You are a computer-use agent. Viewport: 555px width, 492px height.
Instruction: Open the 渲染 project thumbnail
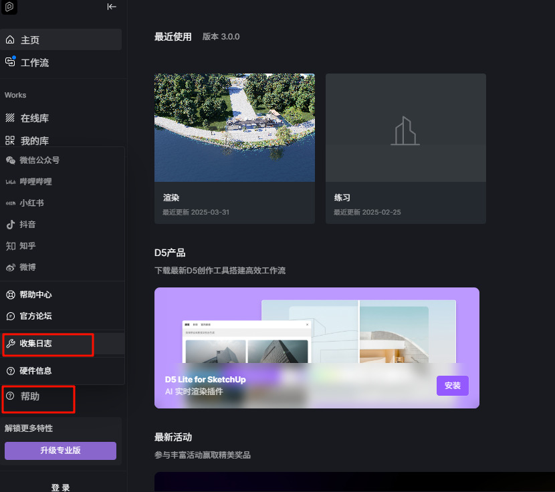(234, 128)
